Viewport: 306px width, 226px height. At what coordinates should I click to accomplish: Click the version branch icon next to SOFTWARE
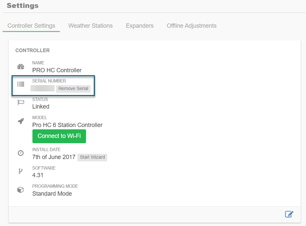tap(21, 171)
